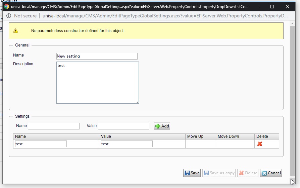Focus the General Name field containing New setting
Screen dimensions: 300x188
tap(97, 56)
